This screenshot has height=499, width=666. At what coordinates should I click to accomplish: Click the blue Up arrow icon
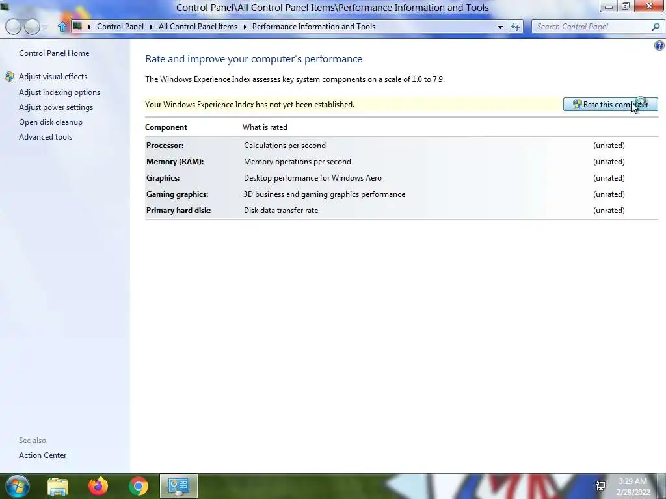(62, 27)
